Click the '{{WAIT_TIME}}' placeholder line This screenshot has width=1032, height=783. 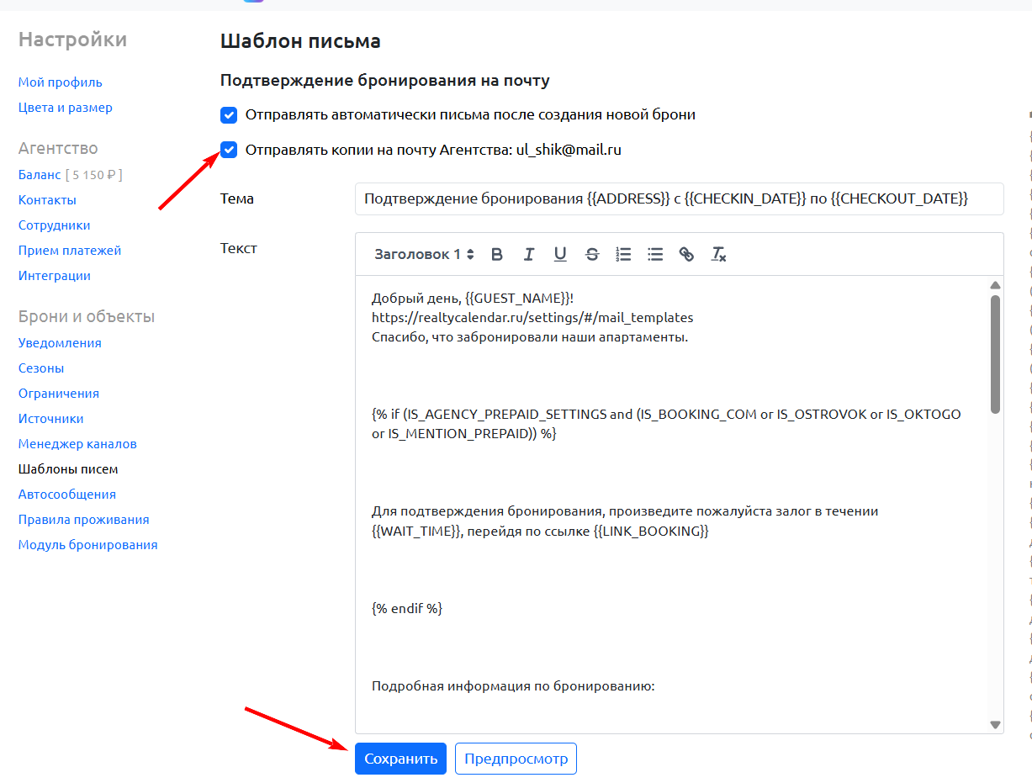click(540, 532)
